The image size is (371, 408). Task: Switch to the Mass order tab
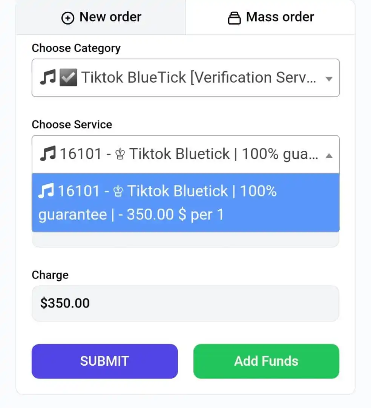tap(270, 17)
